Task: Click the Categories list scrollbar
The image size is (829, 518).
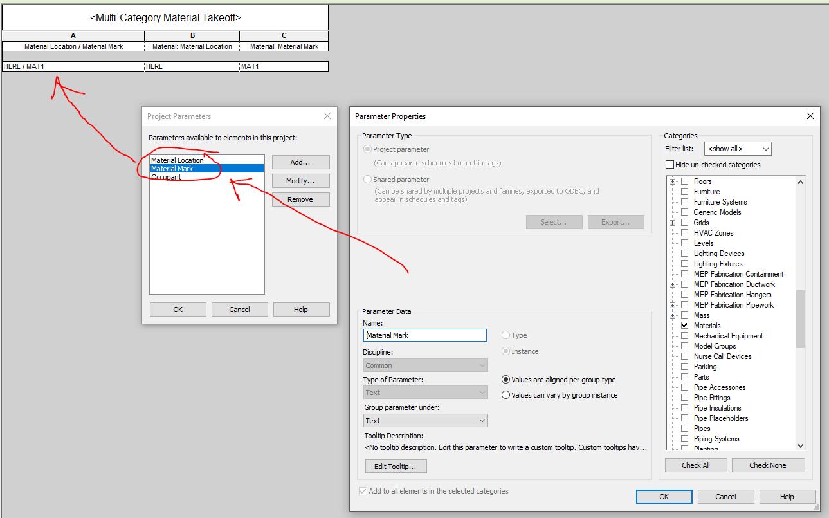Action: 801,315
